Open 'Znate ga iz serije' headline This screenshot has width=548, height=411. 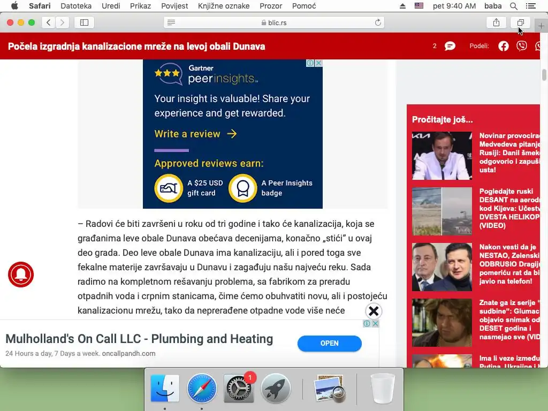tap(509, 320)
